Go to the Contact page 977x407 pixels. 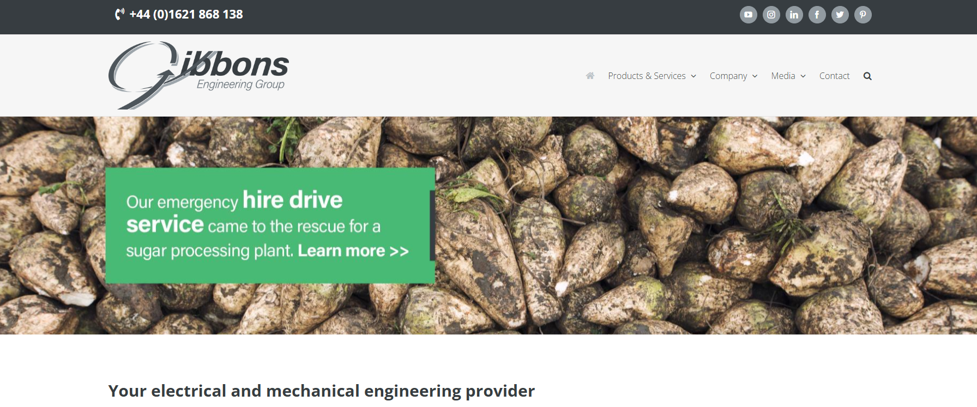pyautogui.click(x=834, y=76)
